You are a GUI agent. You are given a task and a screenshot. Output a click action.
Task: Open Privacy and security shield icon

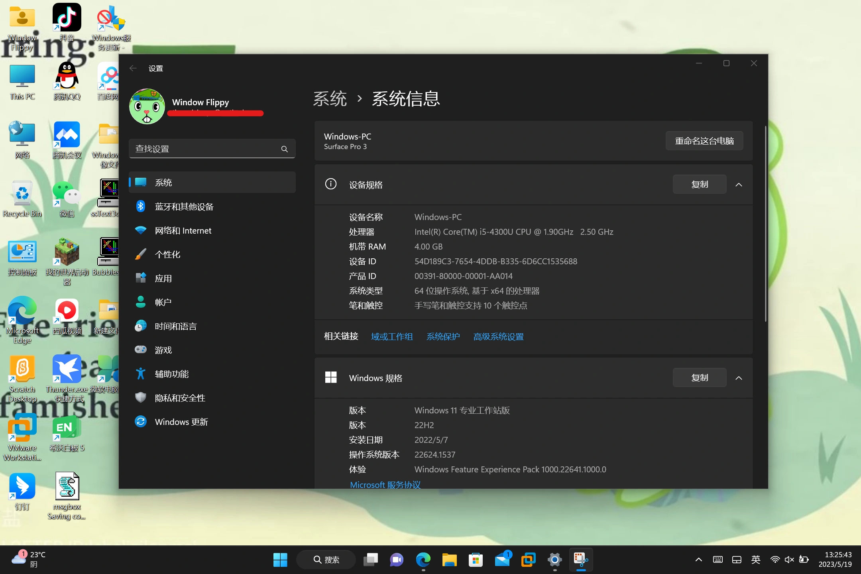click(x=141, y=398)
